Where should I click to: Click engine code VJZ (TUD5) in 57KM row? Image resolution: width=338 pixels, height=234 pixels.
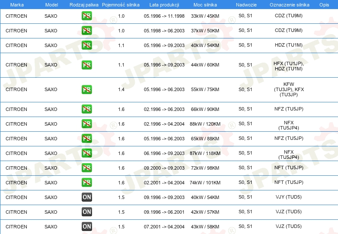(289, 212)
